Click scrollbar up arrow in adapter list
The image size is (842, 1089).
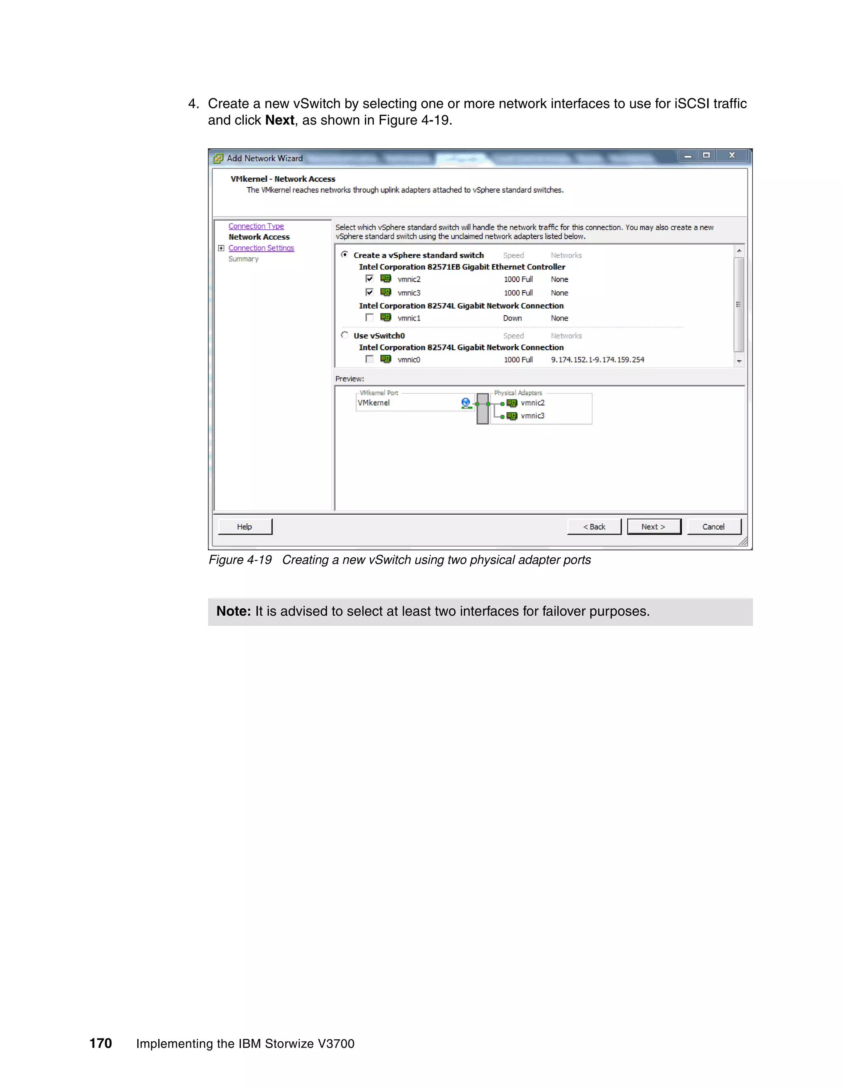pyautogui.click(x=739, y=250)
